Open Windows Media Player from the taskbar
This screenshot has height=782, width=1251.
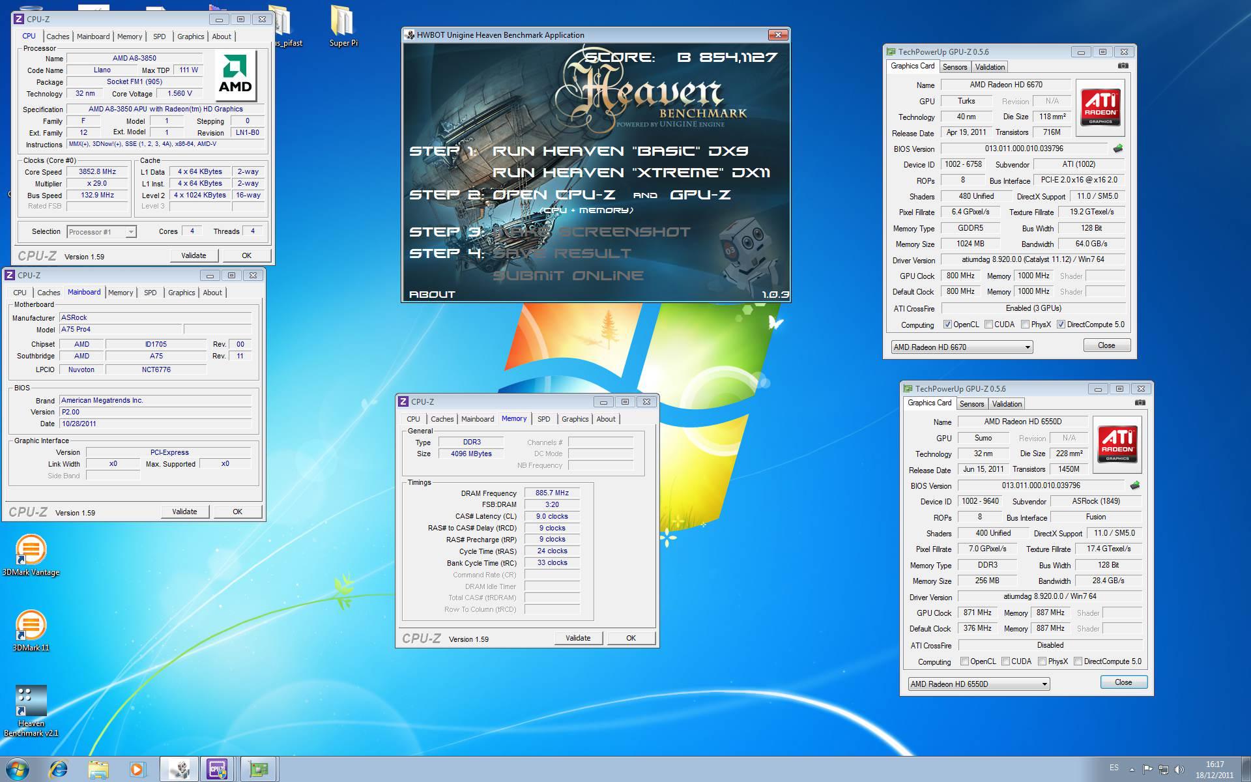point(137,770)
